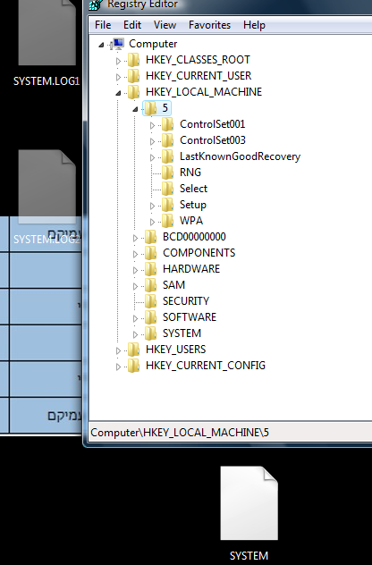Screen dimensions: 372x565
Task: Expand the ControlSet003 arrow
Action: (x=152, y=141)
